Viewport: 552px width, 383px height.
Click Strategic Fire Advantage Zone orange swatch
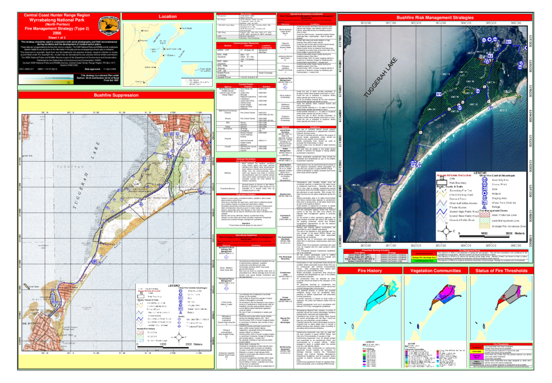485,226
